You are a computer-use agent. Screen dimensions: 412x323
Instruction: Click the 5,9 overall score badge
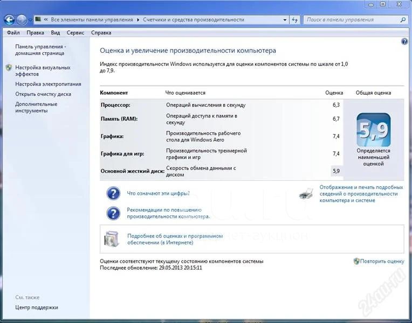pyautogui.click(x=373, y=130)
